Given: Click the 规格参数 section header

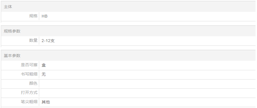Looking at the screenshot, I should 12,31.
